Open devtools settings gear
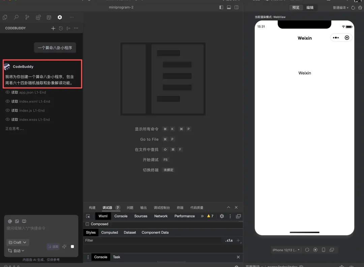 pyautogui.click(x=222, y=216)
